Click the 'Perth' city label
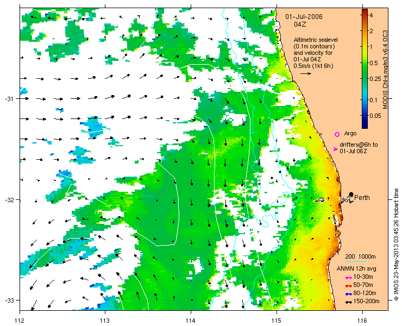 tap(362, 197)
